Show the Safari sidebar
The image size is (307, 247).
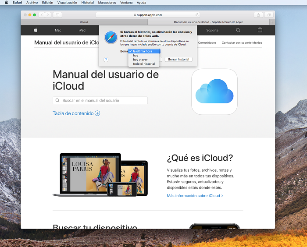pos(57,15)
